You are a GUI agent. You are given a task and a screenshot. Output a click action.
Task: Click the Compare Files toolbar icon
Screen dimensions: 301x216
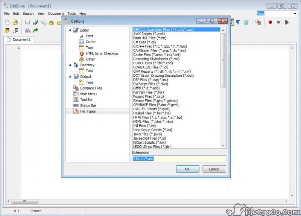pos(258,22)
